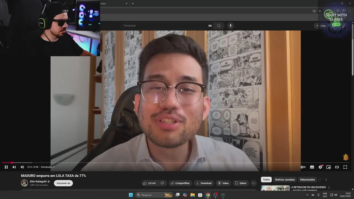Click install/cast icon in address bar
This screenshot has width=354, height=199.
314,11
